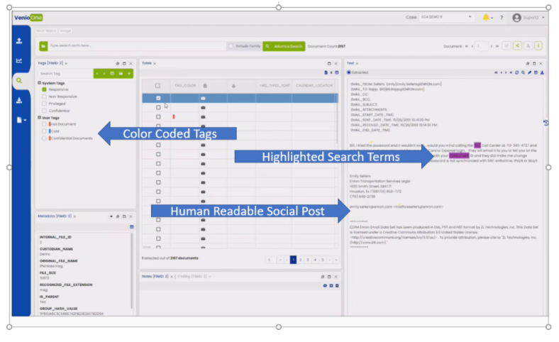Check the Include Family checkbox

pos(231,46)
